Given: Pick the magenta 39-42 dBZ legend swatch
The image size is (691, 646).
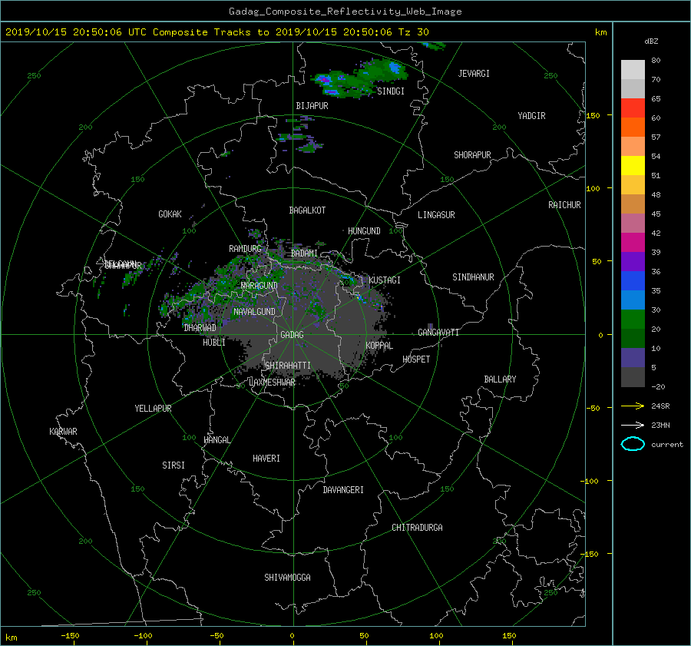Looking at the screenshot, I should (633, 242).
